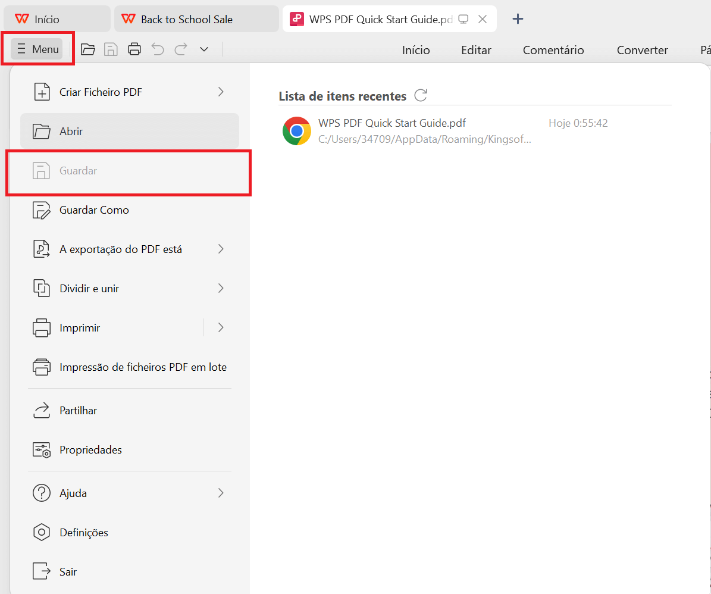Click the Lista de itens recentes heading
The height and width of the screenshot is (594, 711).
click(342, 96)
